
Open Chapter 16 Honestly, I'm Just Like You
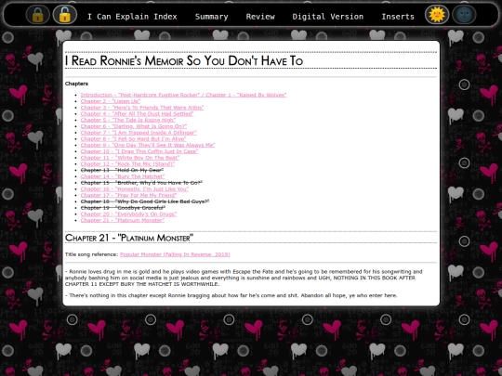(135, 189)
